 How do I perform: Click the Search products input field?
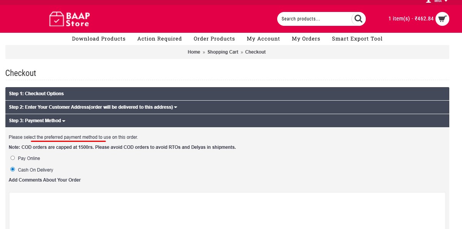coord(314,19)
